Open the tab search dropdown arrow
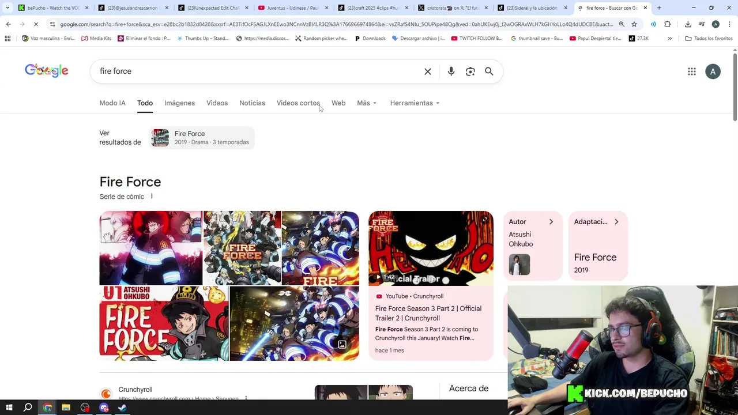The width and height of the screenshot is (738, 415). pyautogui.click(x=7, y=8)
